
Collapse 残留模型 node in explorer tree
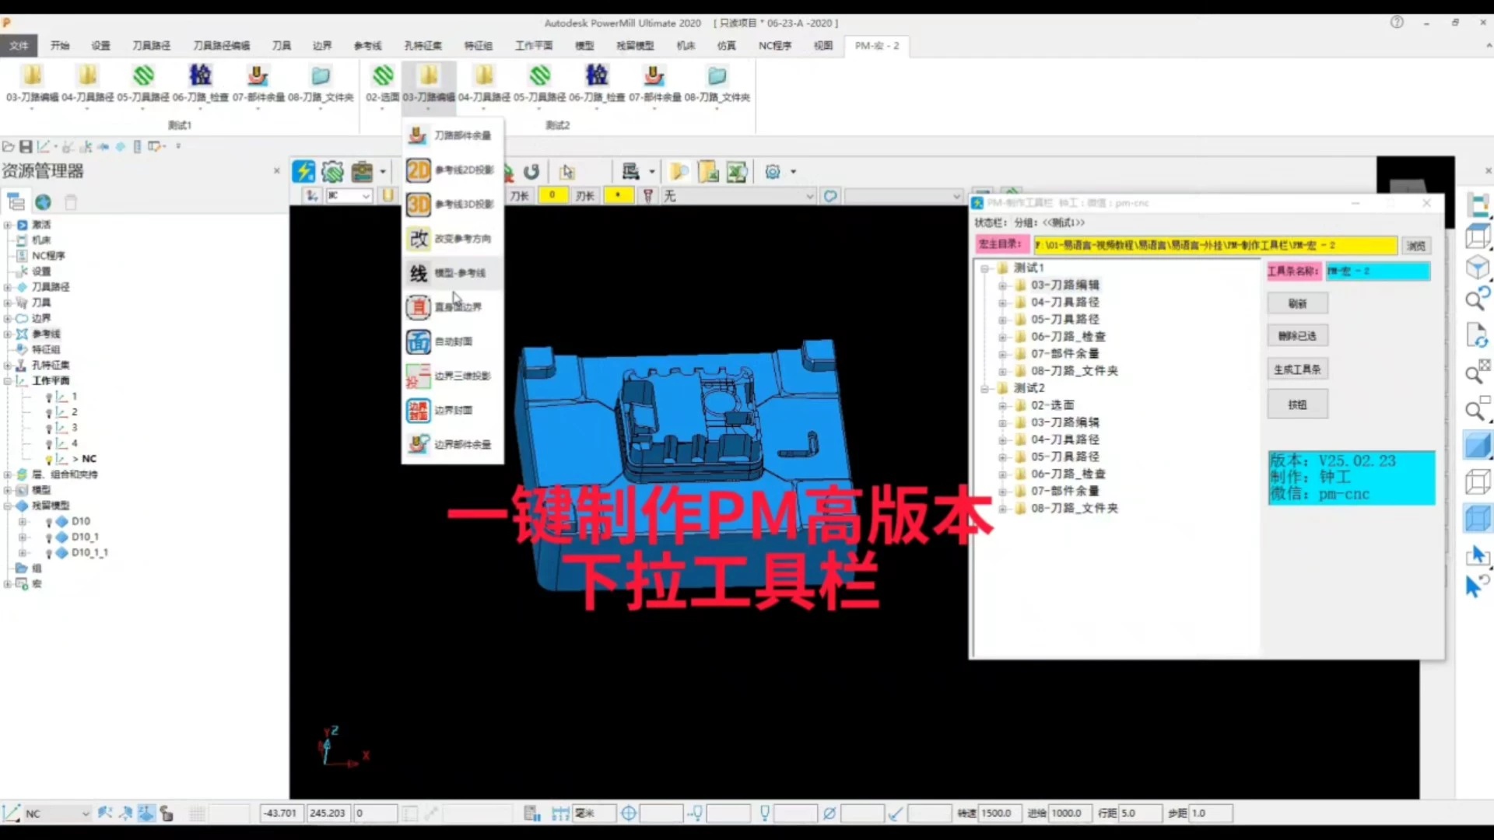(x=8, y=506)
